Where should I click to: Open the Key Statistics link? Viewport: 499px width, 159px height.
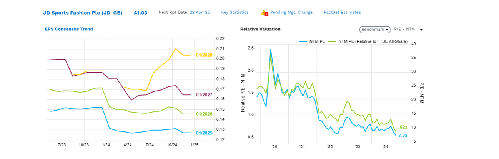click(x=235, y=12)
